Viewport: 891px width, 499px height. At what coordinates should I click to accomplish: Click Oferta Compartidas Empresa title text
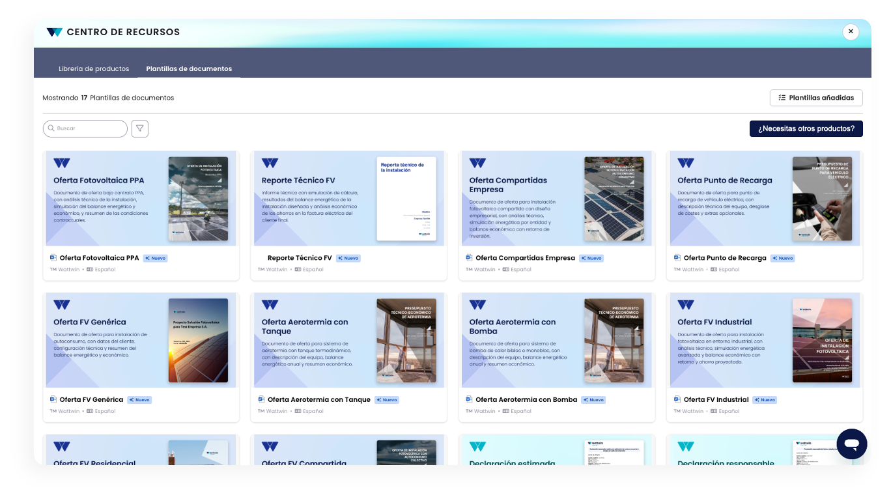point(525,258)
